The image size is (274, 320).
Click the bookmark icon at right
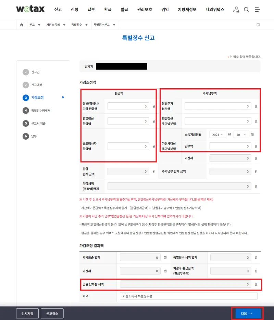(x=258, y=25)
